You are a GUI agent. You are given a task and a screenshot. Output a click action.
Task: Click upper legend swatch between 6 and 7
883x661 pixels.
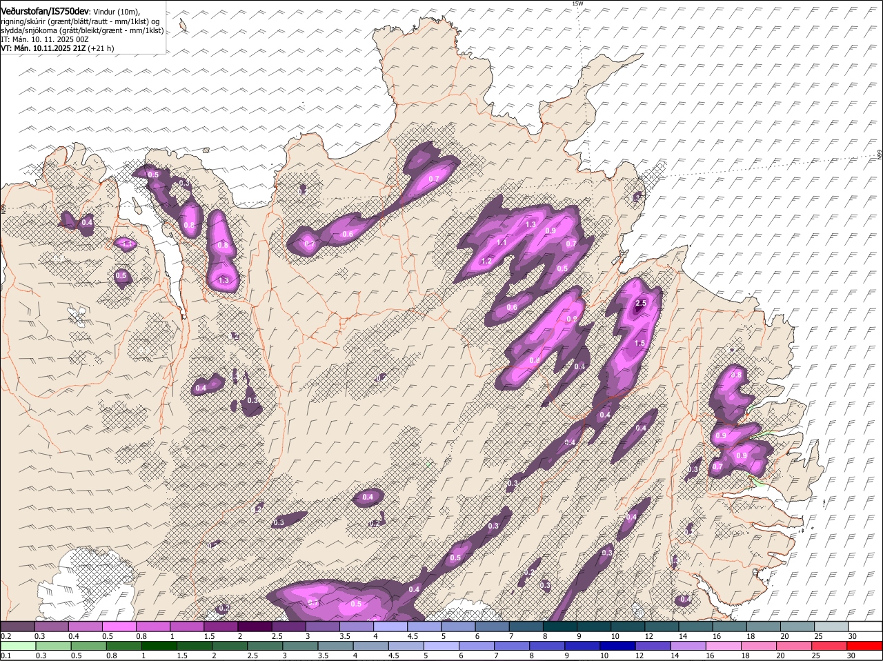click(493, 627)
